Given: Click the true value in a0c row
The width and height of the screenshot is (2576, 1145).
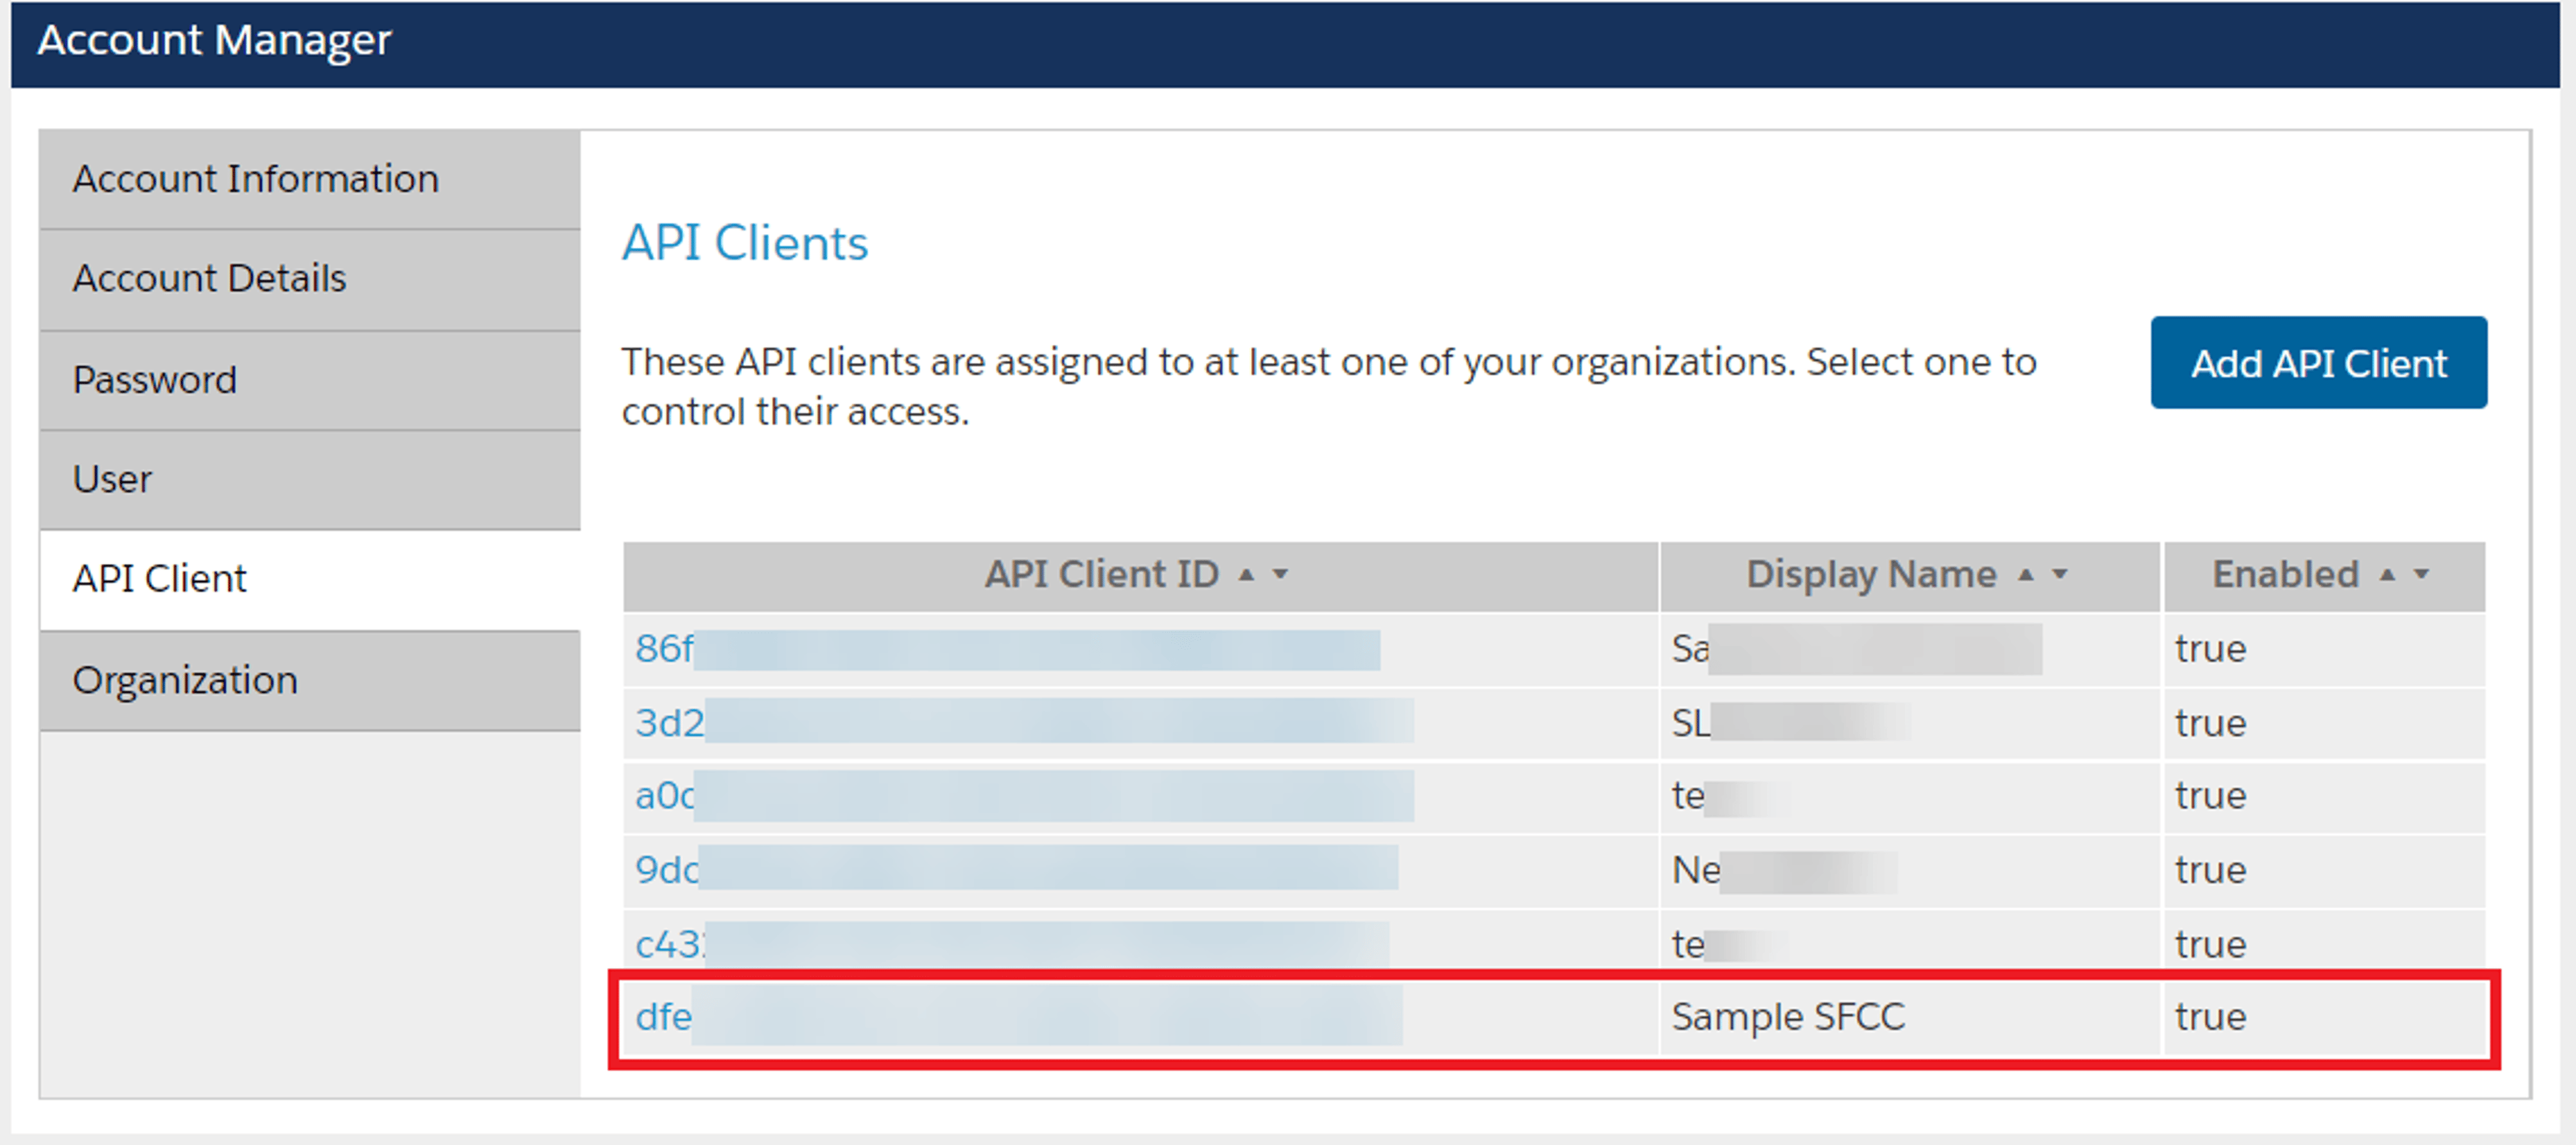Looking at the screenshot, I should pyautogui.click(x=2211, y=796).
